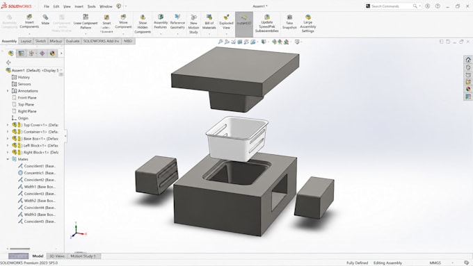
Task: Open the Edit menu
Action: pos(56,6)
